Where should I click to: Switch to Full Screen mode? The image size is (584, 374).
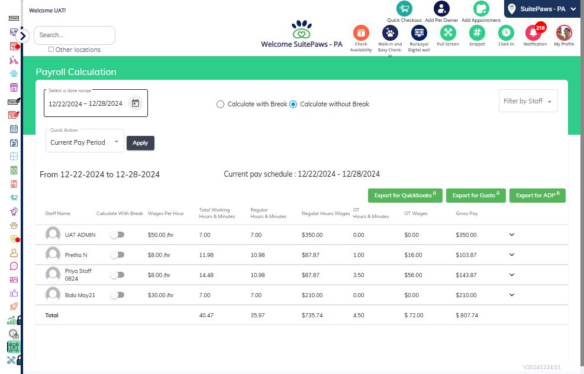tap(448, 33)
